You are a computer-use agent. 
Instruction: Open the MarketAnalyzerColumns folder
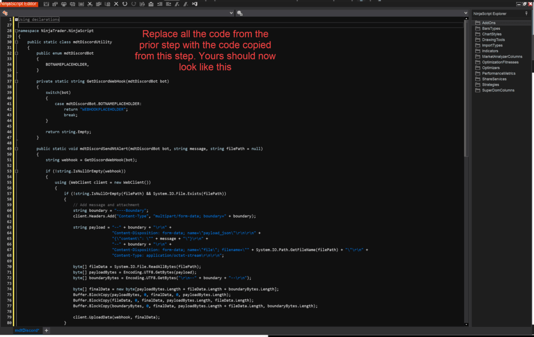click(x=502, y=56)
